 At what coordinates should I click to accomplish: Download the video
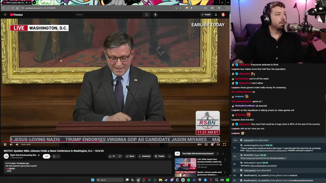(144, 156)
